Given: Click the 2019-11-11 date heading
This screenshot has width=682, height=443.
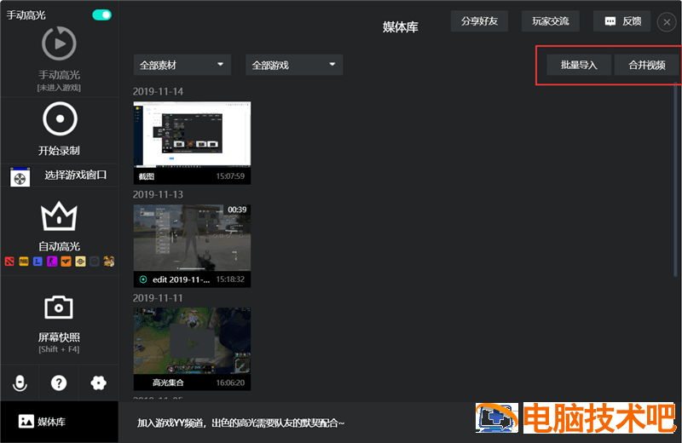Looking at the screenshot, I should pyautogui.click(x=158, y=298).
